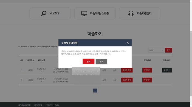Image resolution: width=192 pixels, height=107 pixels.
Task: Click 사이버 cell in row 2
Action: click(x=31, y=80)
